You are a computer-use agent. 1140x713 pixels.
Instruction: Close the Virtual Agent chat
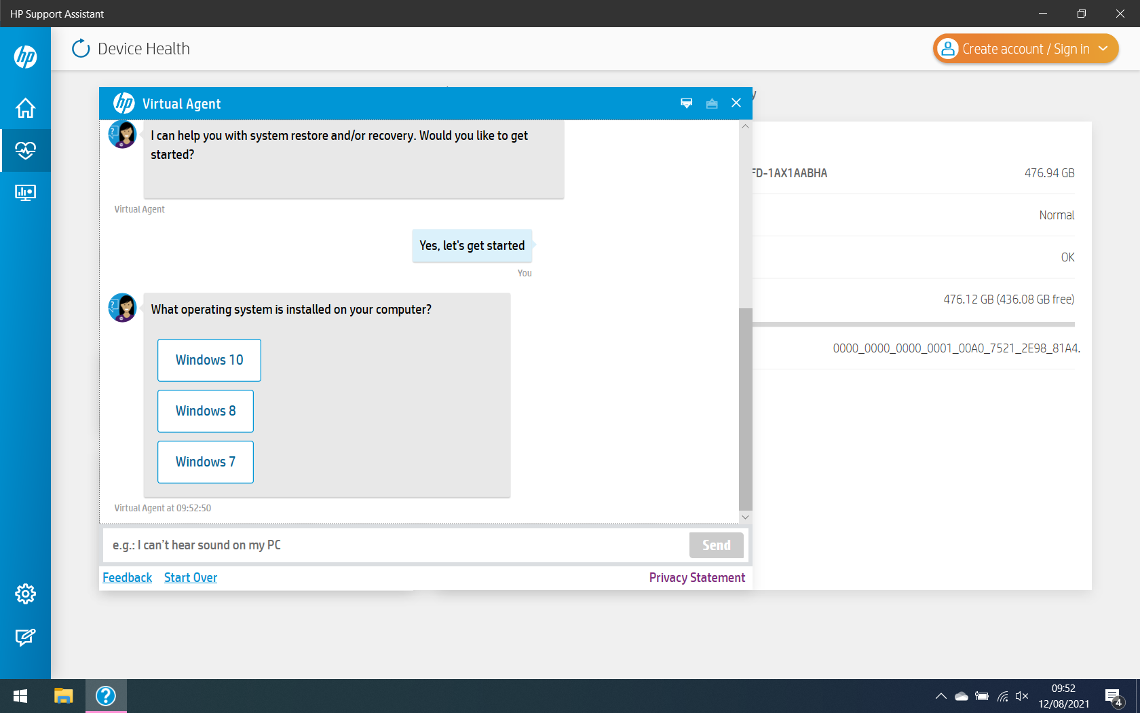736,103
